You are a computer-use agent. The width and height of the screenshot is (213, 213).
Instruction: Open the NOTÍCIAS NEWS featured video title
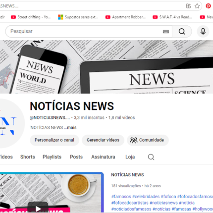point(127,175)
